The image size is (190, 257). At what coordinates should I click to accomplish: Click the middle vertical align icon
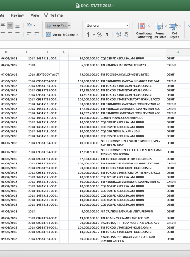click(10, 25)
